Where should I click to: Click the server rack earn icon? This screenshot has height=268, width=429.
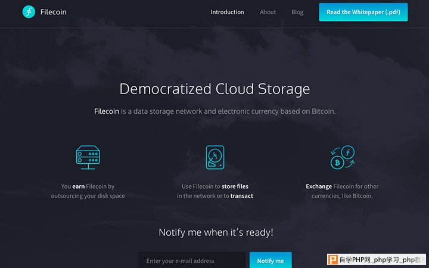pos(88,157)
